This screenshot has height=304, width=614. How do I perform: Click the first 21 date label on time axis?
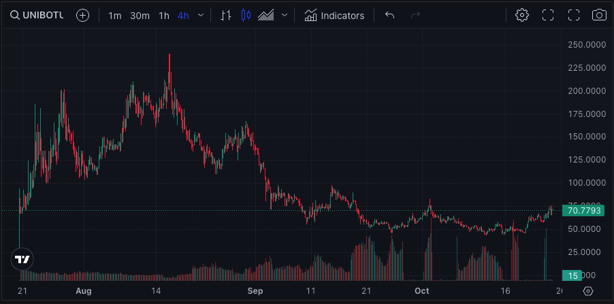pyautogui.click(x=22, y=291)
